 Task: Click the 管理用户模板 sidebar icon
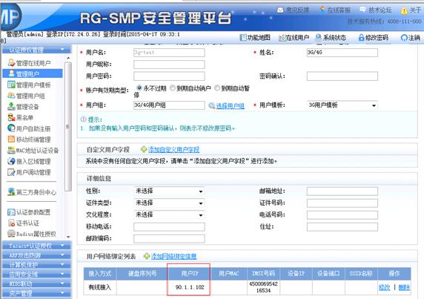(11, 85)
